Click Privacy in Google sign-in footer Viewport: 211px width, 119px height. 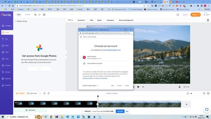click(x=119, y=86)
